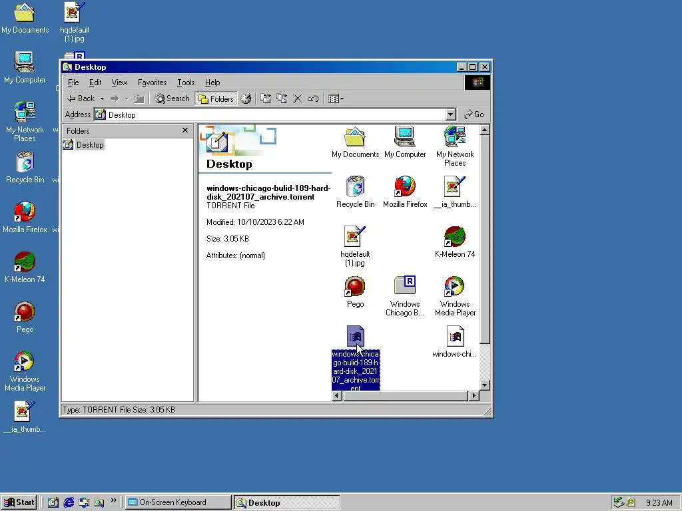The width and height of the screenshot is (682, 511).
Task: Select My Computer icon in Explorer window
Action: pyautogui.click(x=405, y=142)
